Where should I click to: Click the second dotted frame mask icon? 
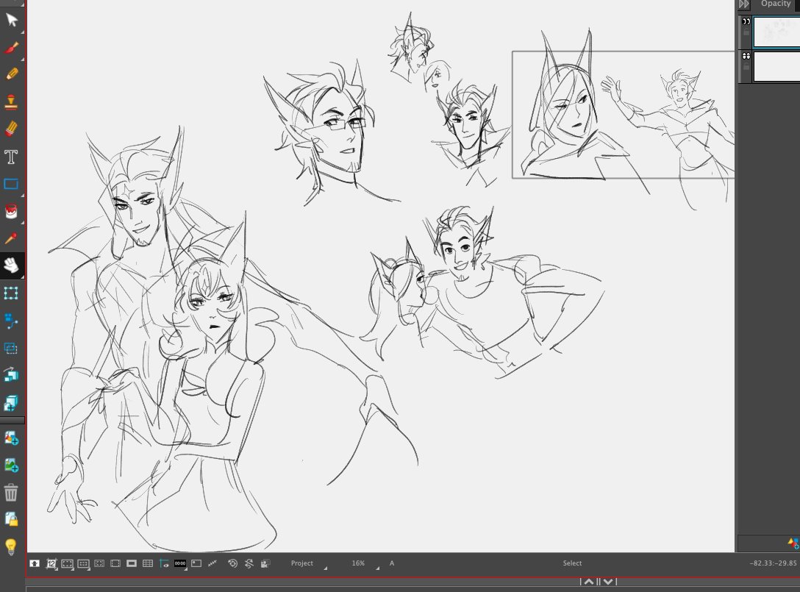pyautogui.click(x=83, y=563)
